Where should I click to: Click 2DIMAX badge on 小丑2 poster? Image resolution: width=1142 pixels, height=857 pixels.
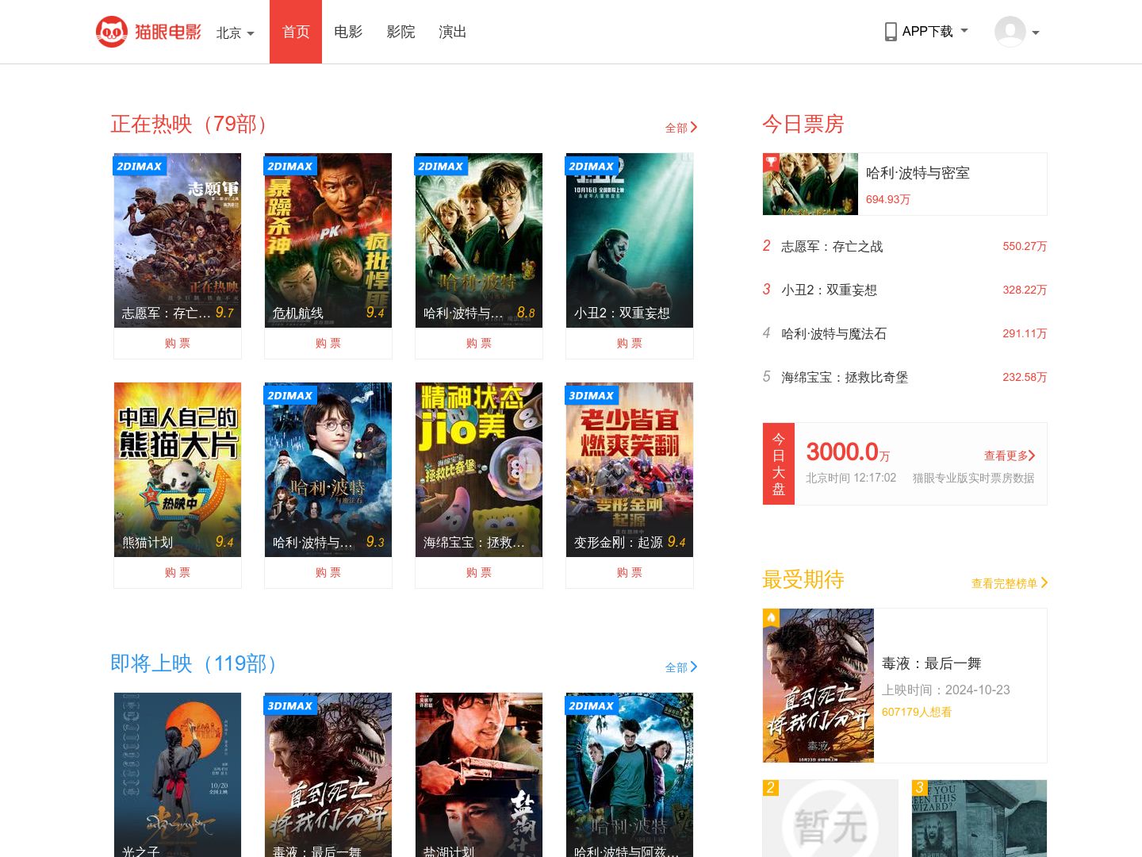click(x=592, y=166)
